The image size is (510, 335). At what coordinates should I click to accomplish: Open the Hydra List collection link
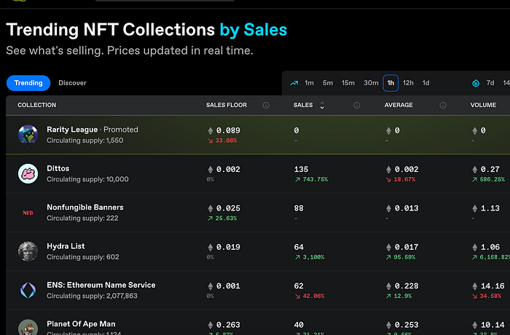click(66, 246)
